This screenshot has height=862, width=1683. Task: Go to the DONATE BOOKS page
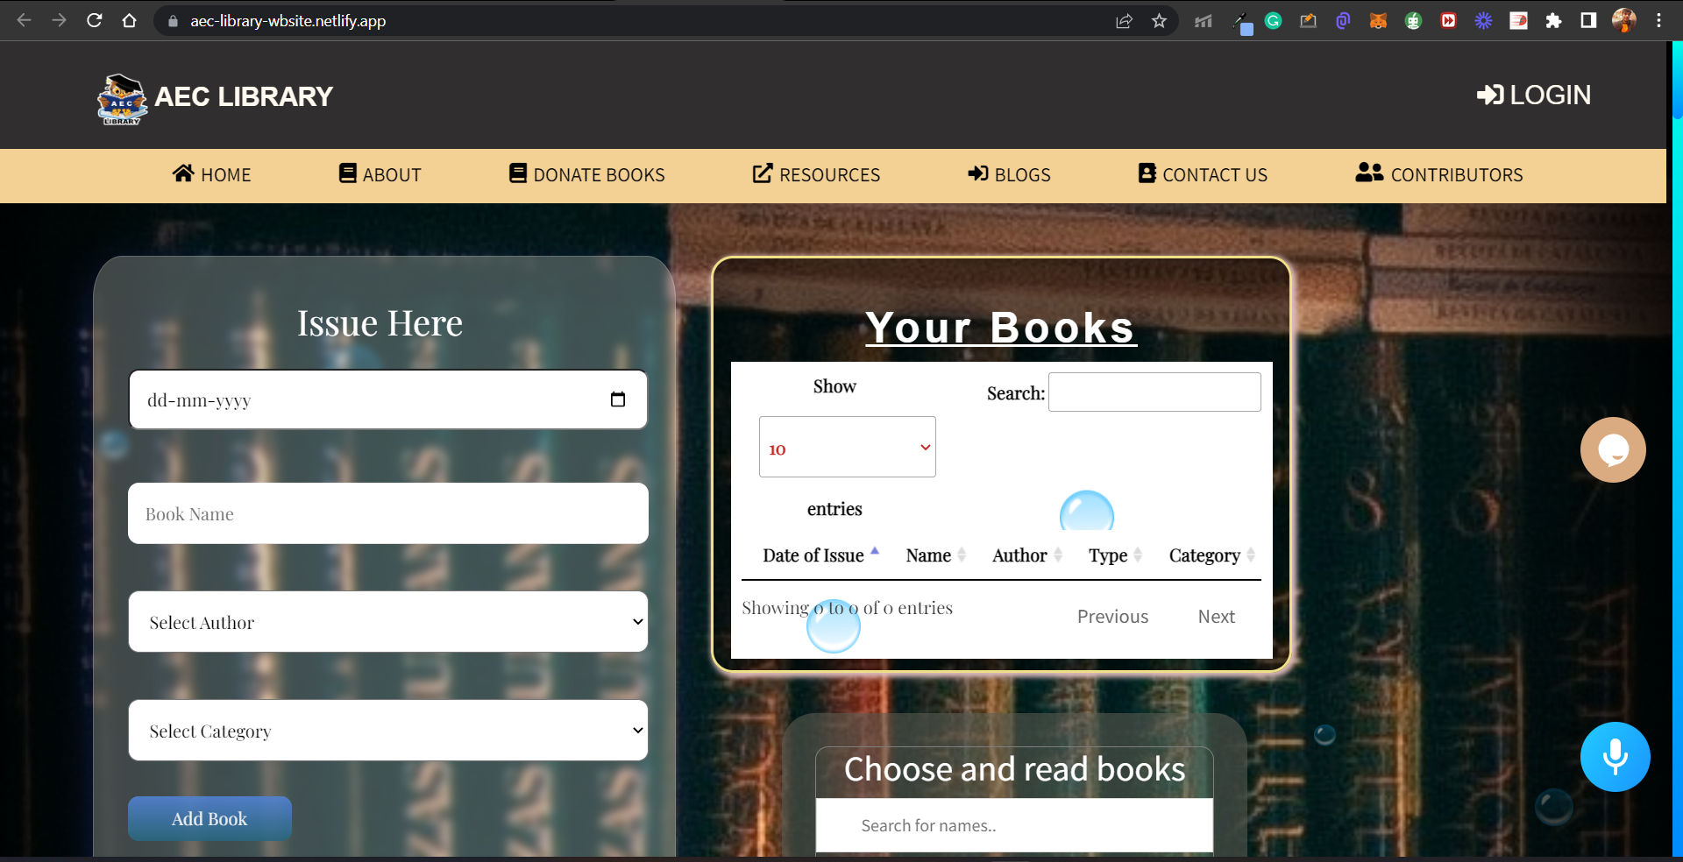586,174
